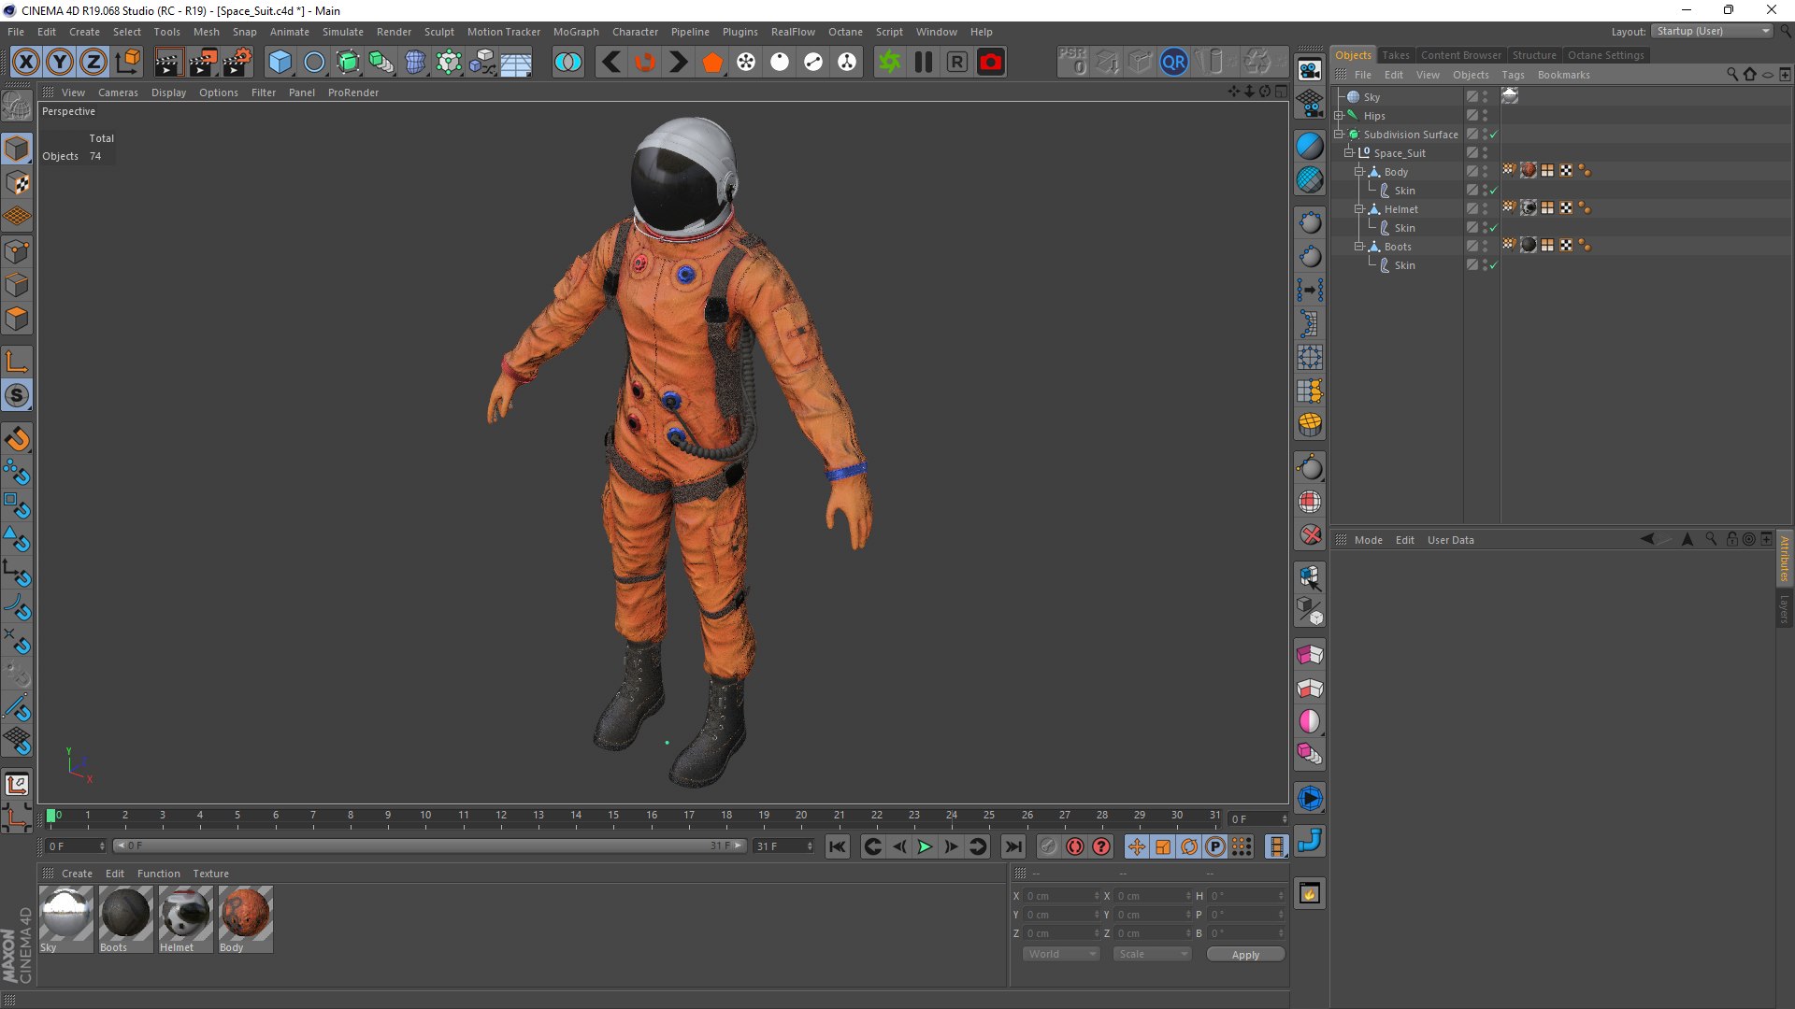Screen dimensions: 1795x1009
Task: Open the MoGraph menu
Action: 576,32
